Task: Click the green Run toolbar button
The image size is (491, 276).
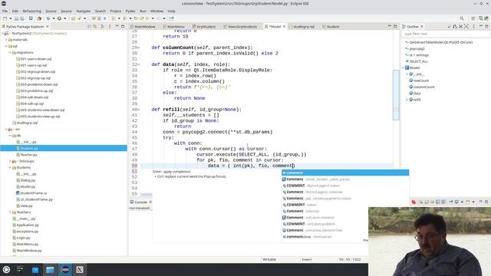Action: 59,18
